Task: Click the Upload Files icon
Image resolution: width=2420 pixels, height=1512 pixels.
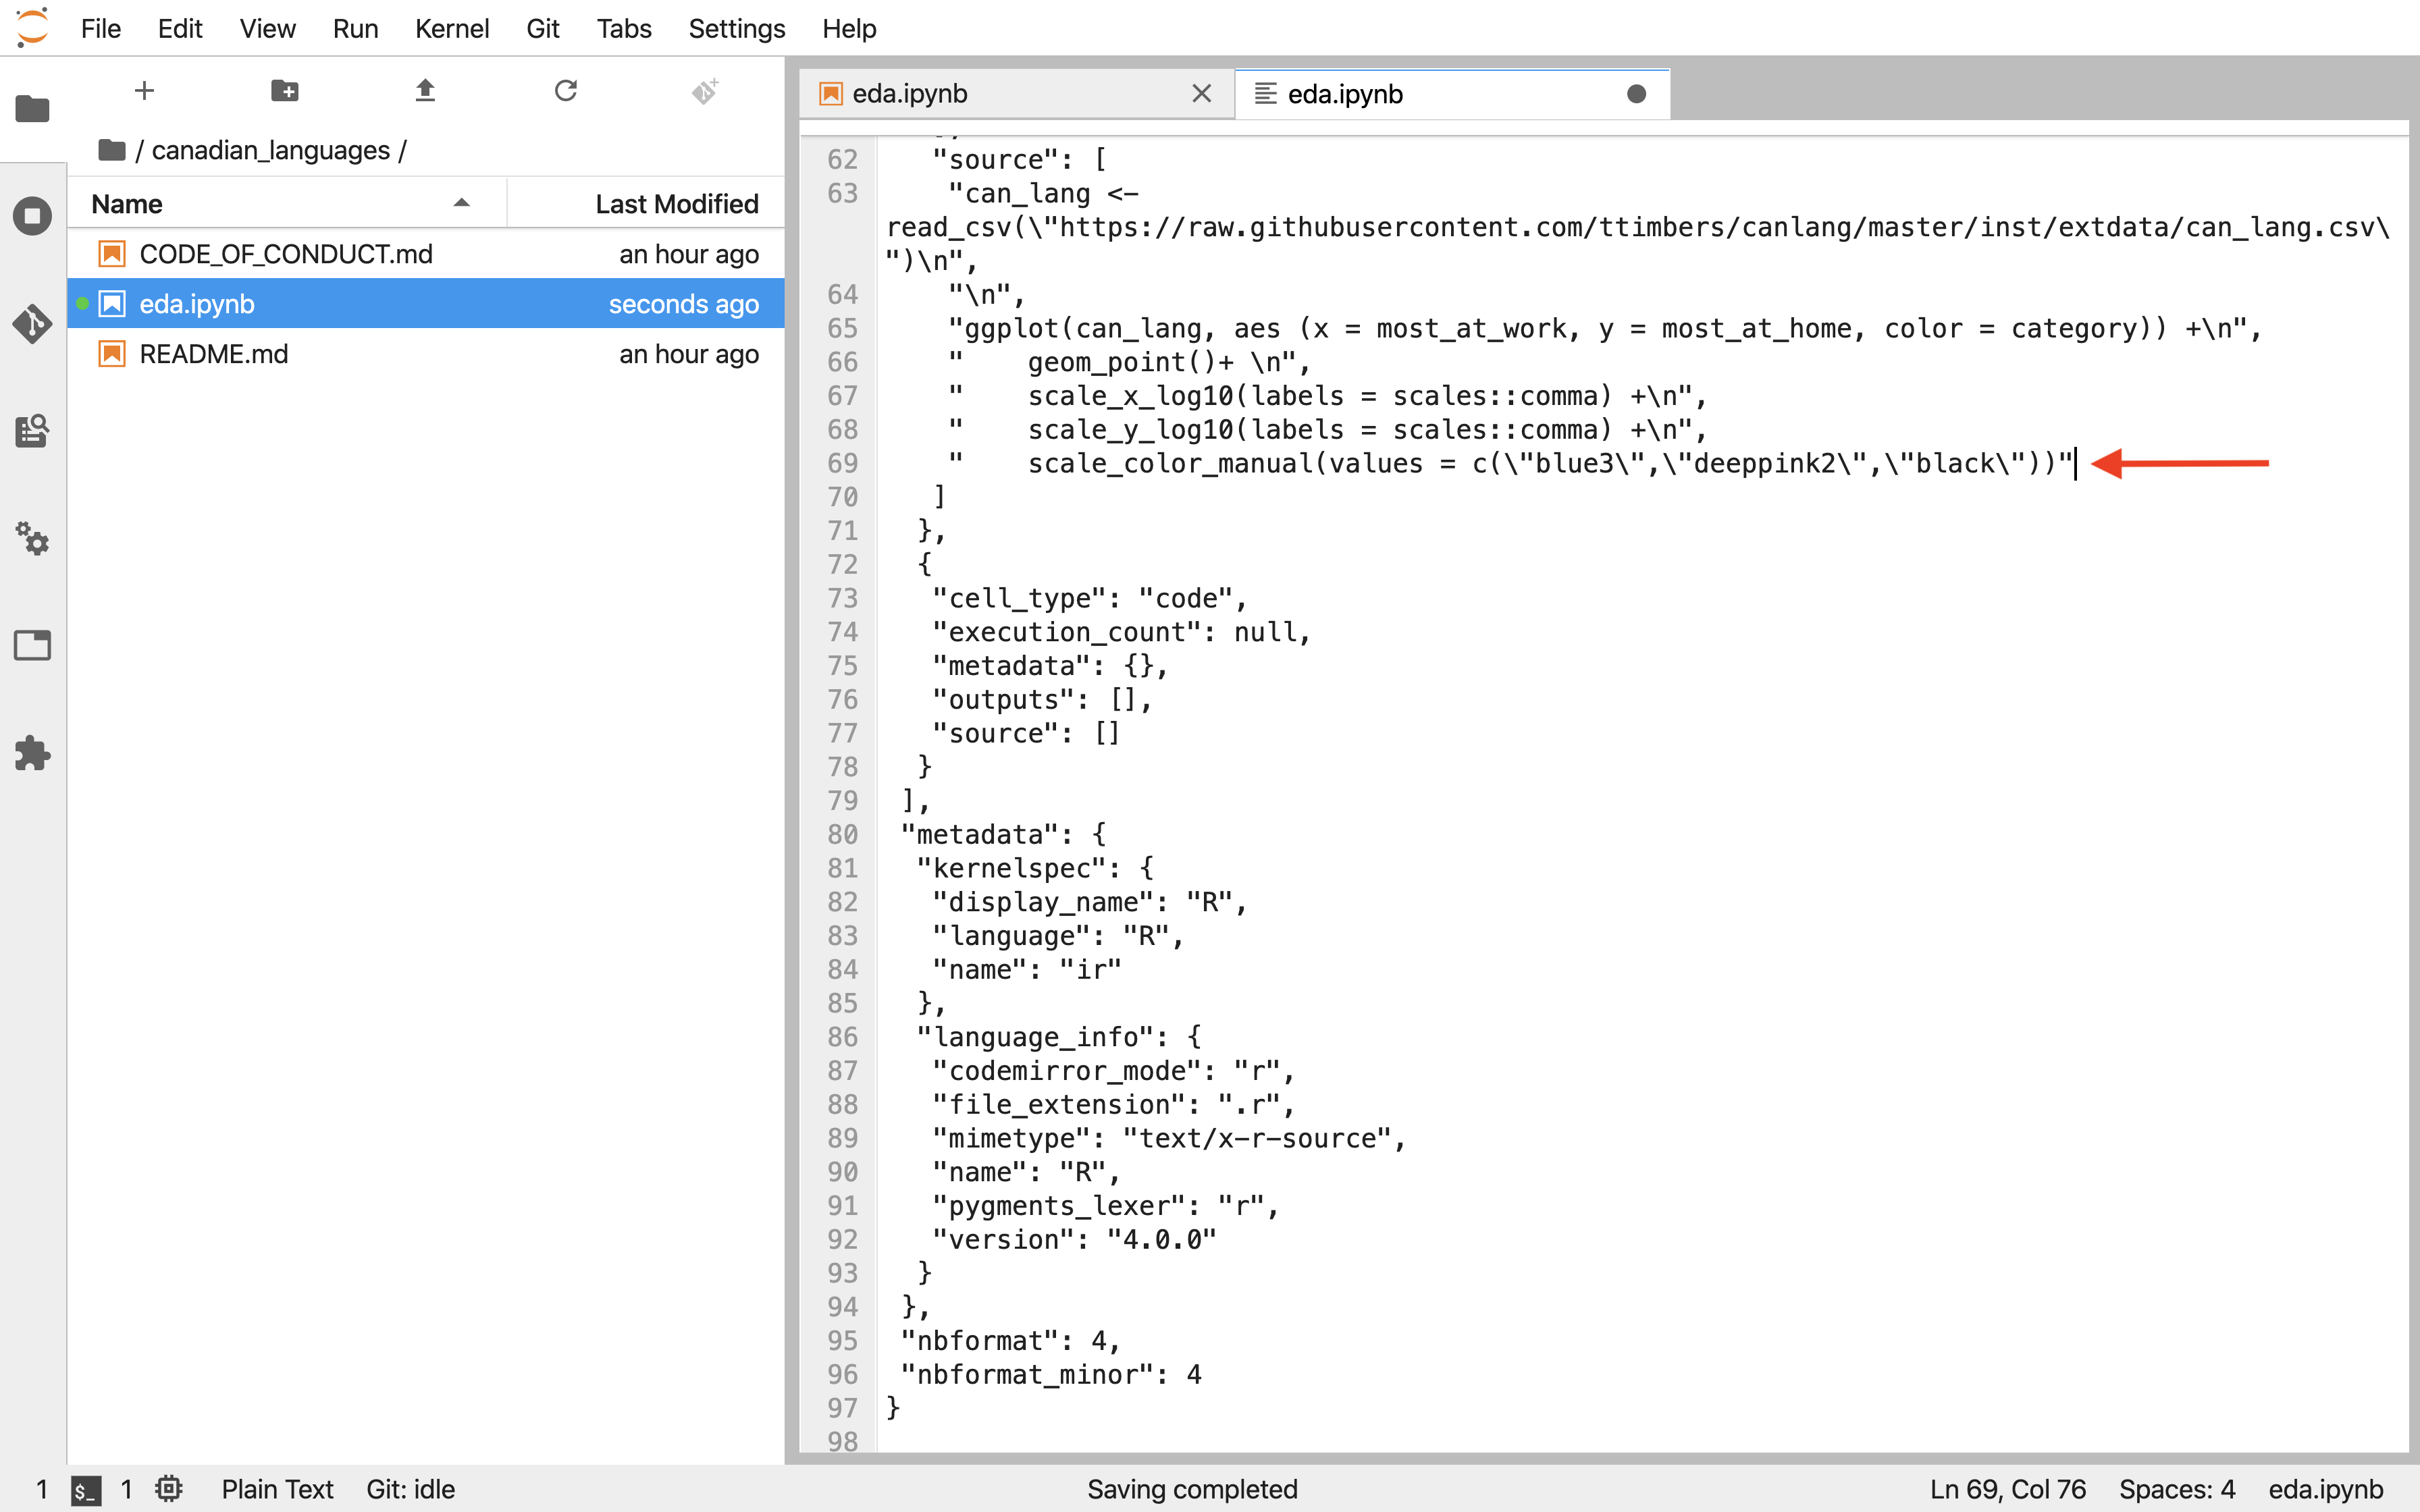Action: click(425, 91)
